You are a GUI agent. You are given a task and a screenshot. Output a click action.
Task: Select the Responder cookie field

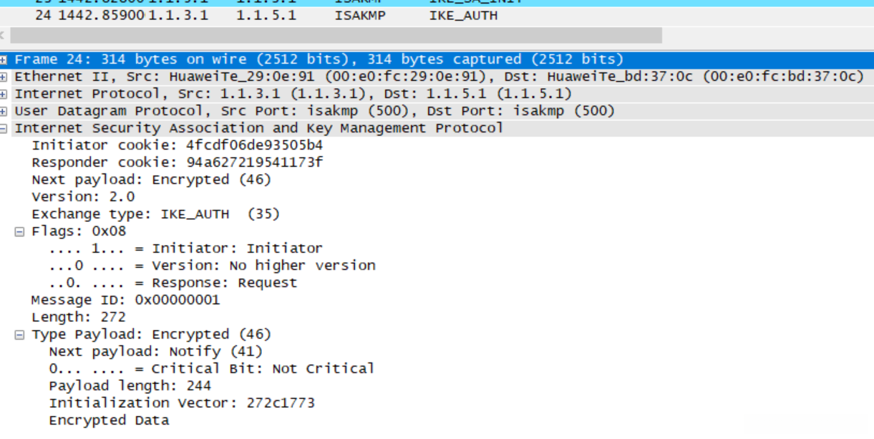[177, 163]
